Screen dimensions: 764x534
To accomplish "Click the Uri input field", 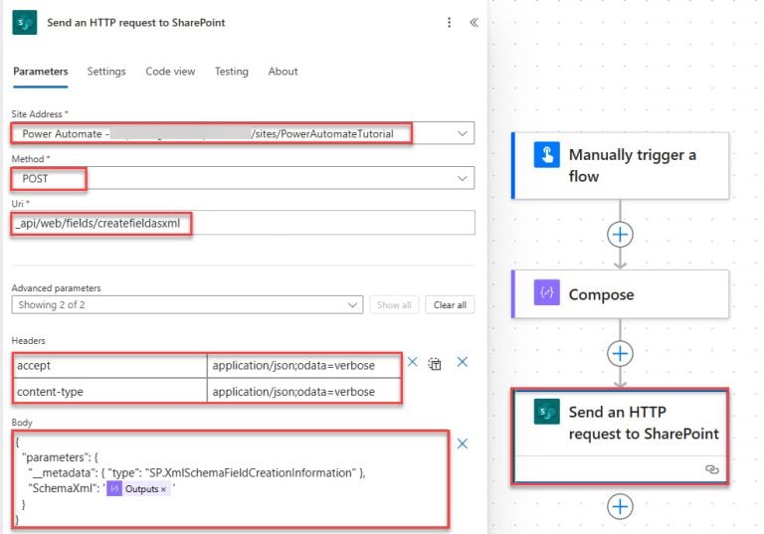I will tap(243, 223).
